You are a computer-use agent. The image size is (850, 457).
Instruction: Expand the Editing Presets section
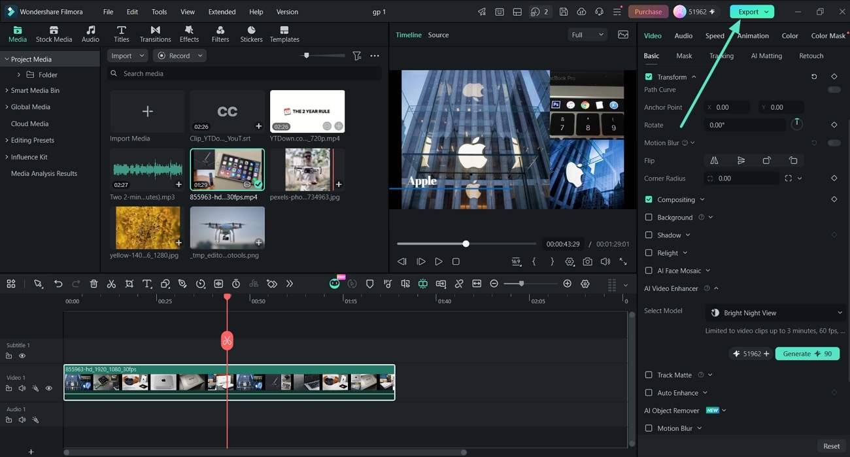[7, 140]
